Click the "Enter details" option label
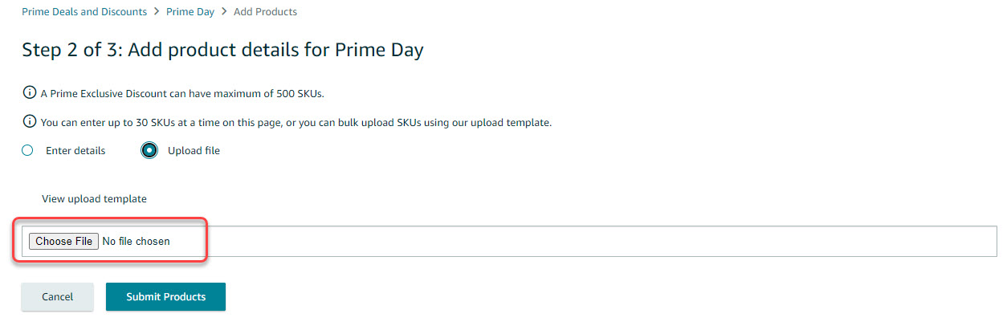This screenshot has height=322, width=1007. (x=75, y=150)
